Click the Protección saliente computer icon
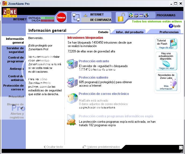 [72, 81]
